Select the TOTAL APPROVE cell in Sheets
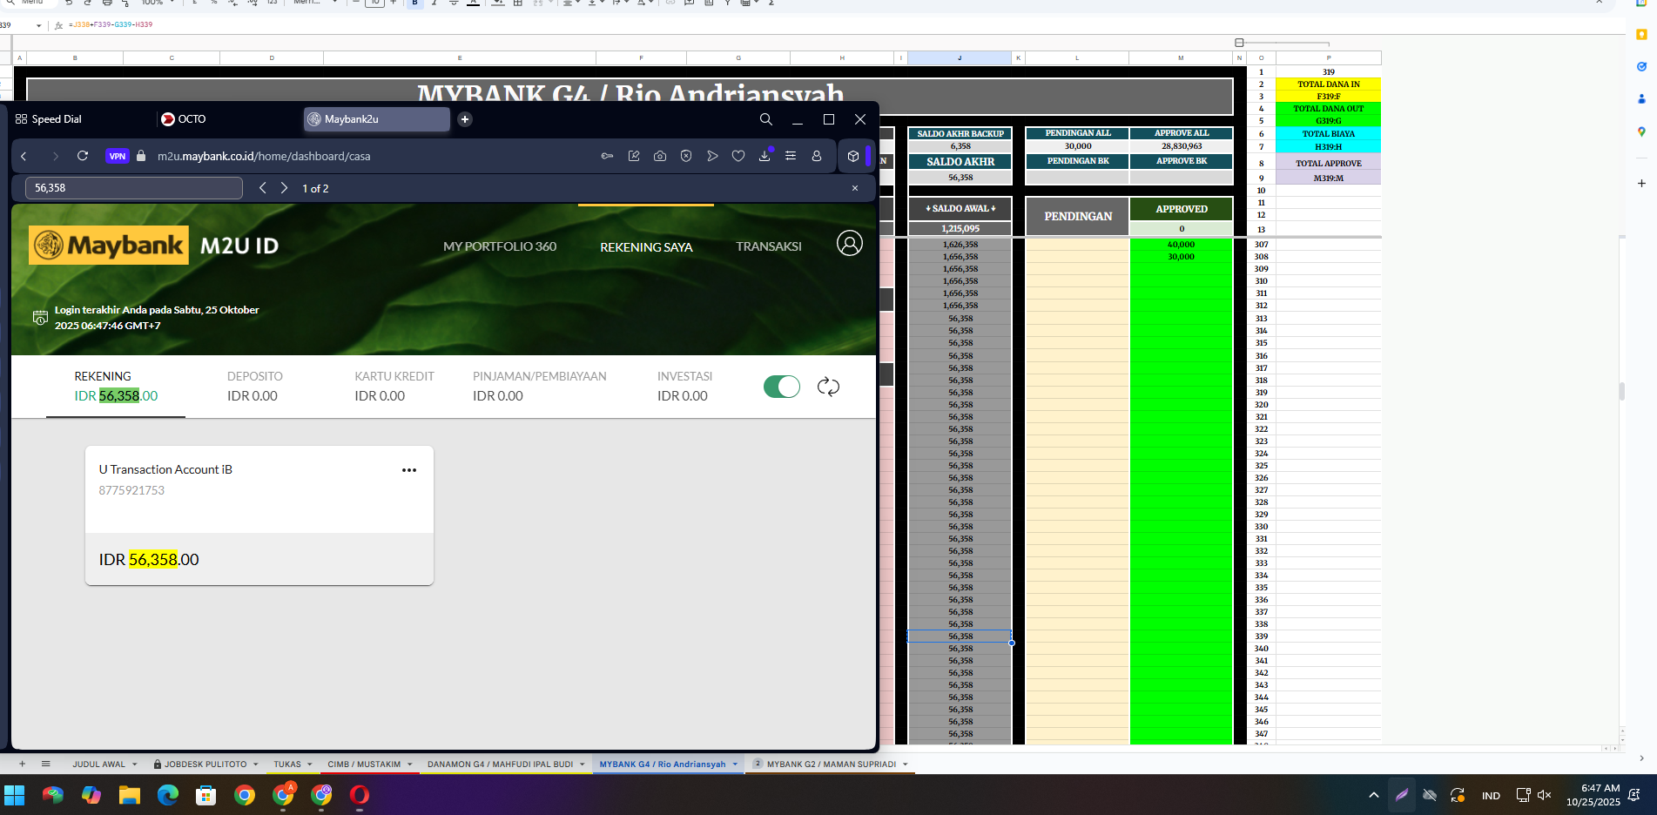The image size is (1657, 815). point(1329,163)
